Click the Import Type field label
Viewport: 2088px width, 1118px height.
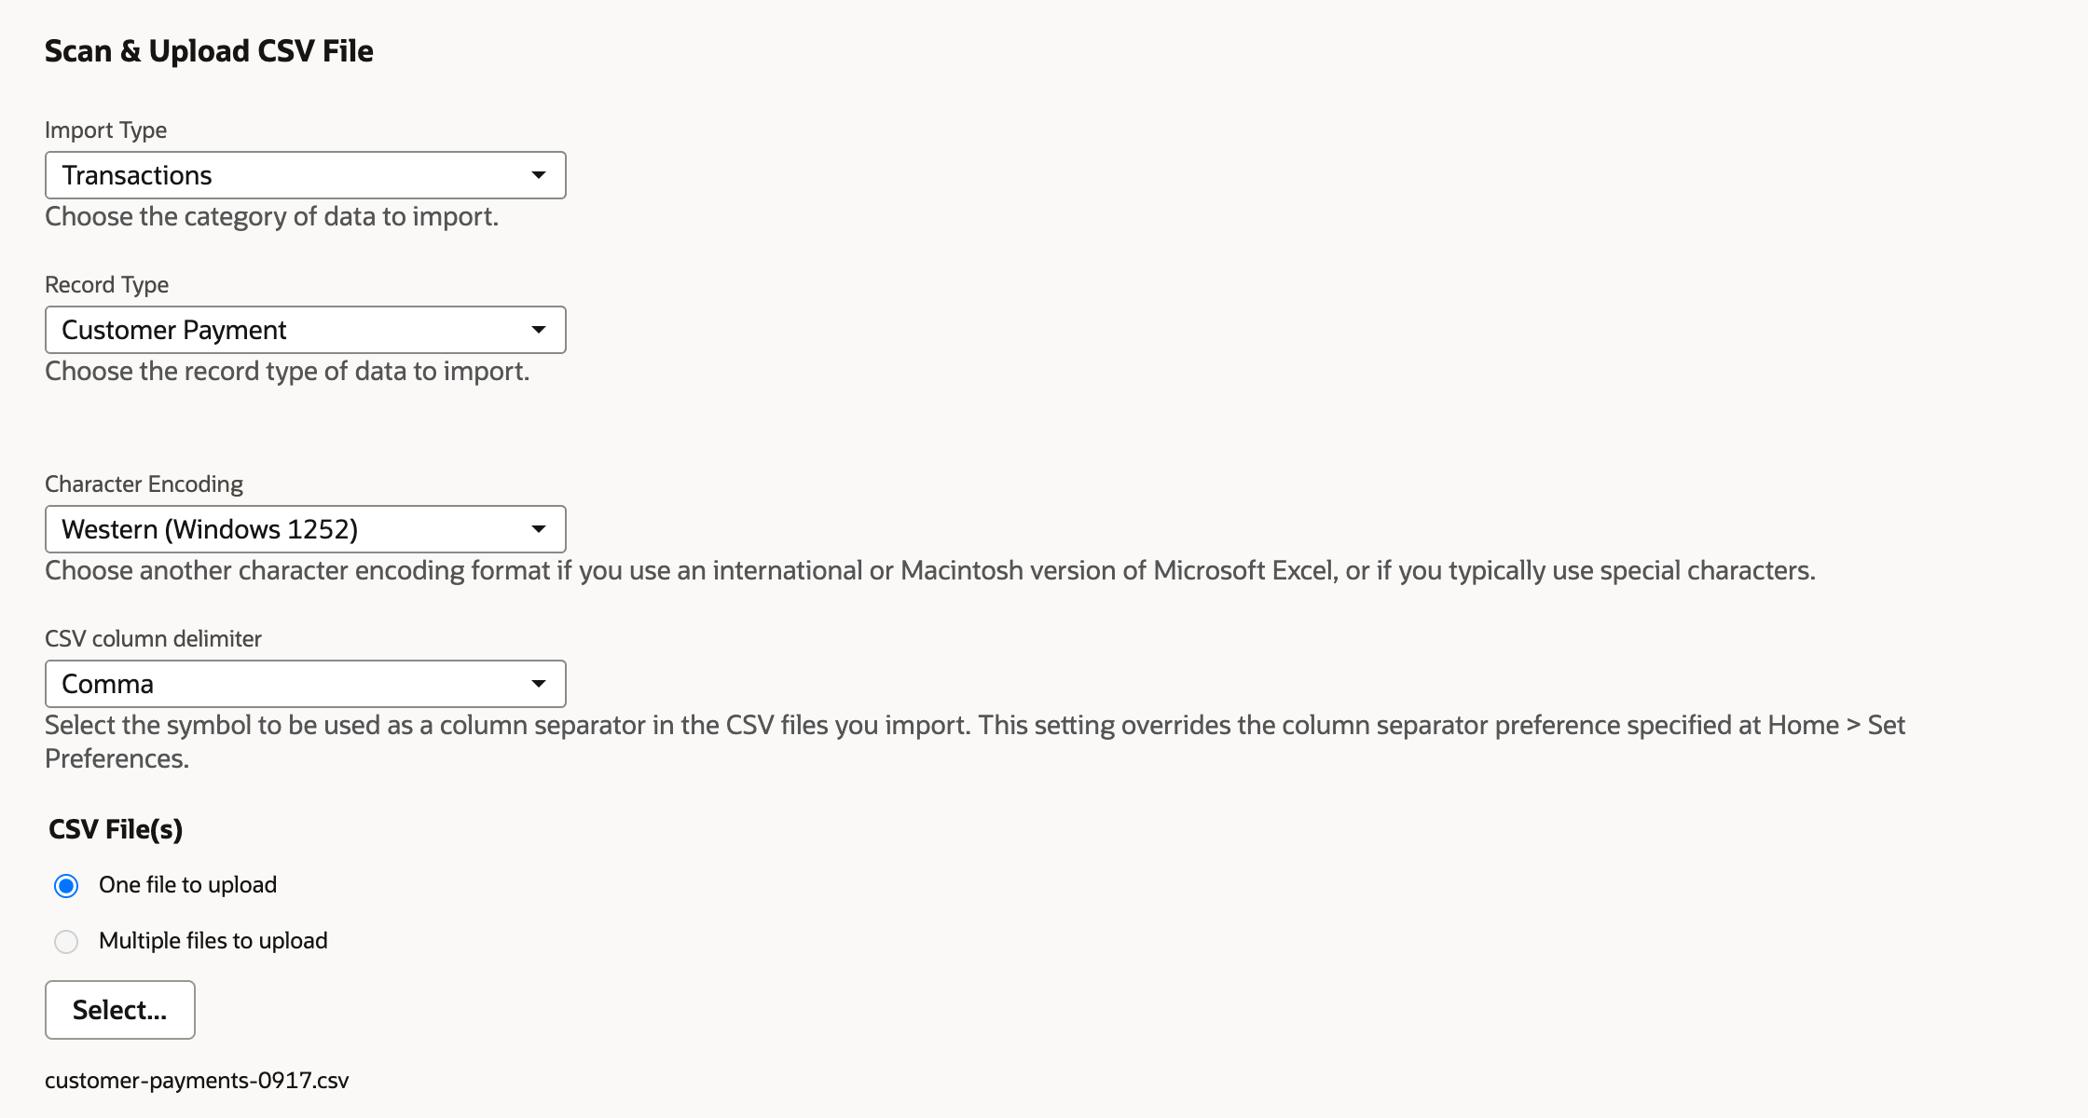pos(105,130)
